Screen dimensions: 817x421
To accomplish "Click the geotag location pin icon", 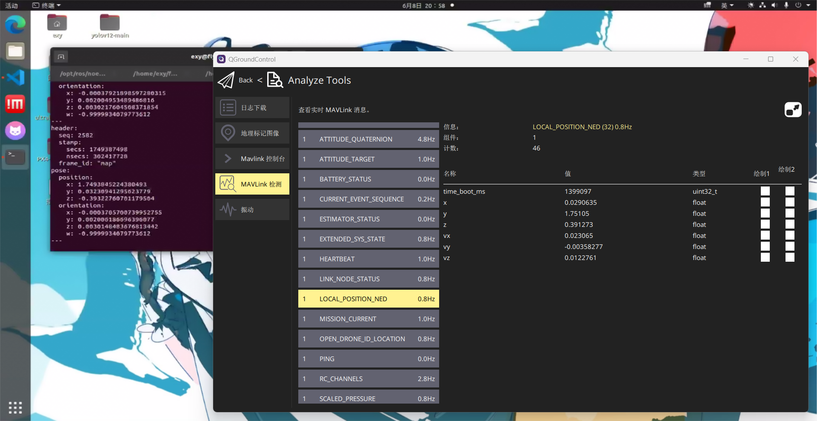I will 228,133.
